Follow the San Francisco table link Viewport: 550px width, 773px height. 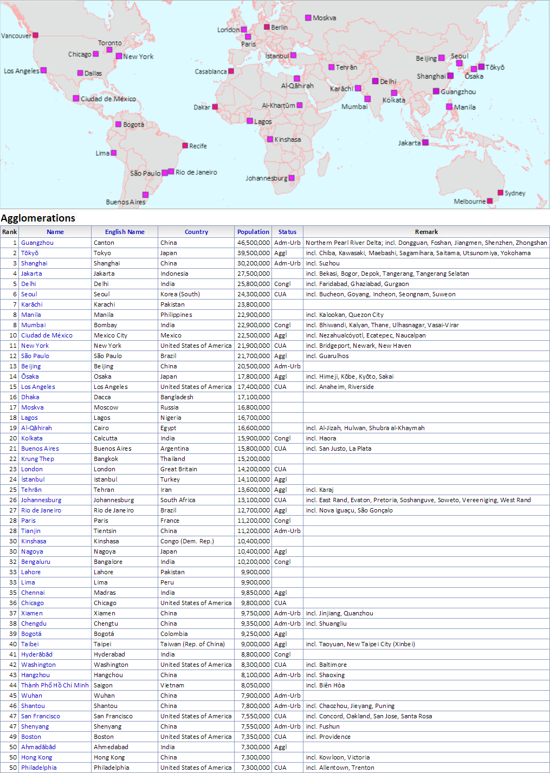pos(41,716)
